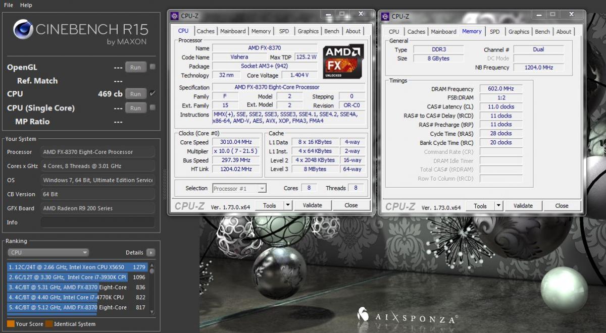Click Validate in left CPU-Z window
The image size is (606, 333).
click(x=312, y=205)
